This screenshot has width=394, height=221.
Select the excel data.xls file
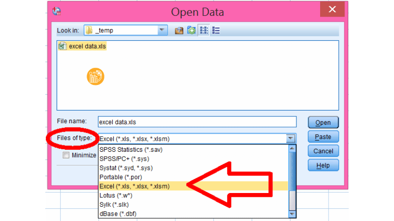pos(82,46)
